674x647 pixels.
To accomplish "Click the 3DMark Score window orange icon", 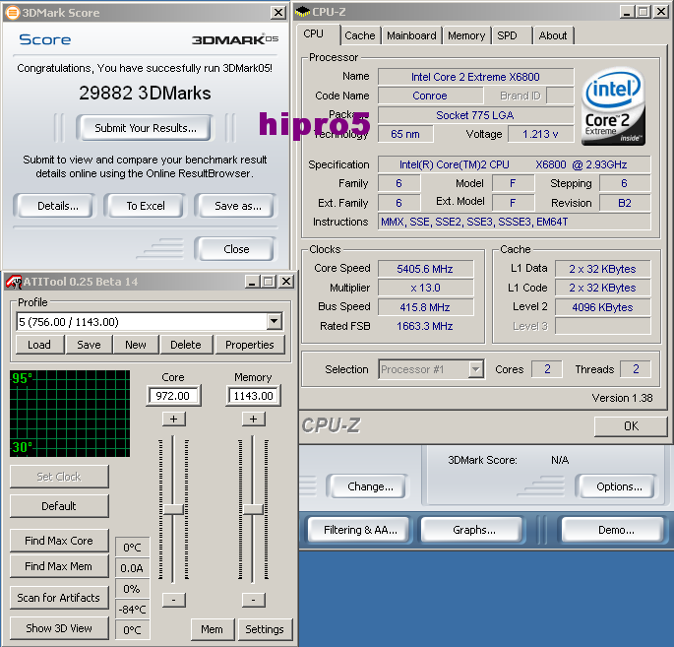I will (12, 13).
